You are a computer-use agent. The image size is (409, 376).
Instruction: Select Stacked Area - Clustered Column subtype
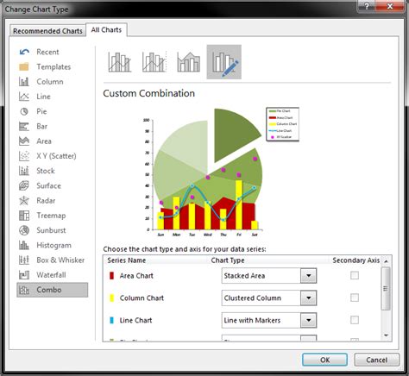pos(189,62)
